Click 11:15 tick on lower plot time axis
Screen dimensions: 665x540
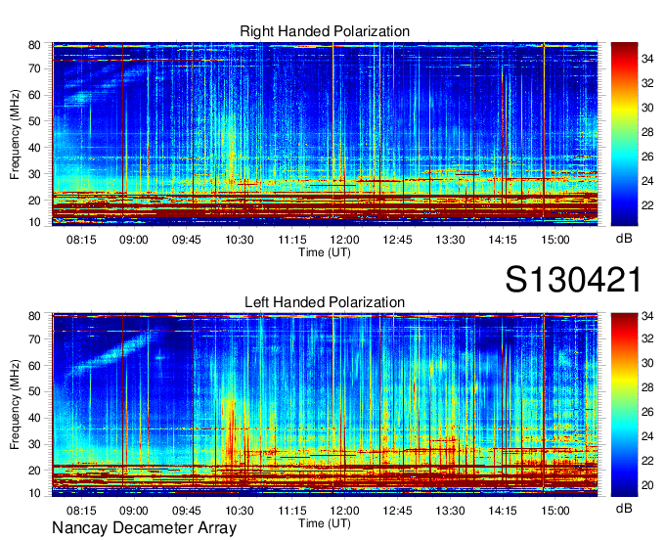(x=292, y=511)
